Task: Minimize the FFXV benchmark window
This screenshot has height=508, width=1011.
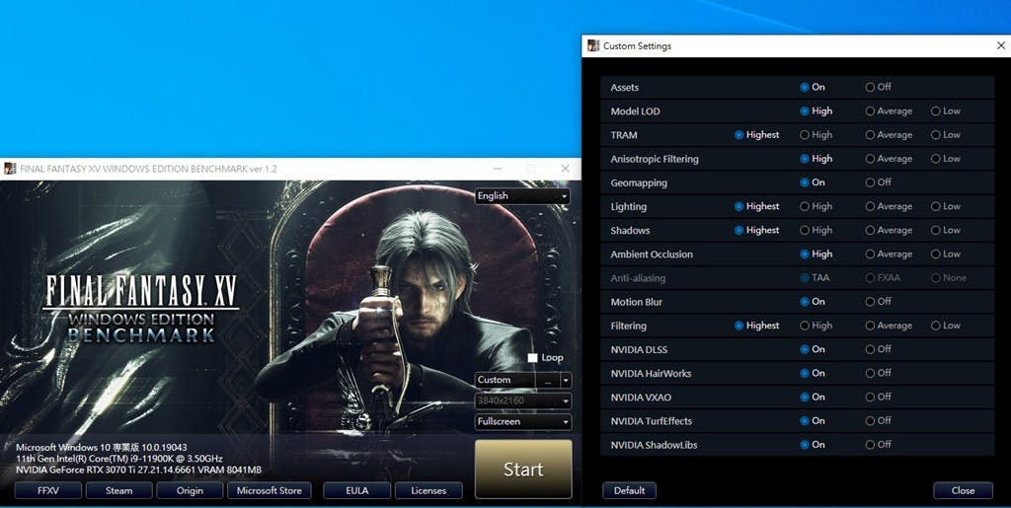Action: 498,169
